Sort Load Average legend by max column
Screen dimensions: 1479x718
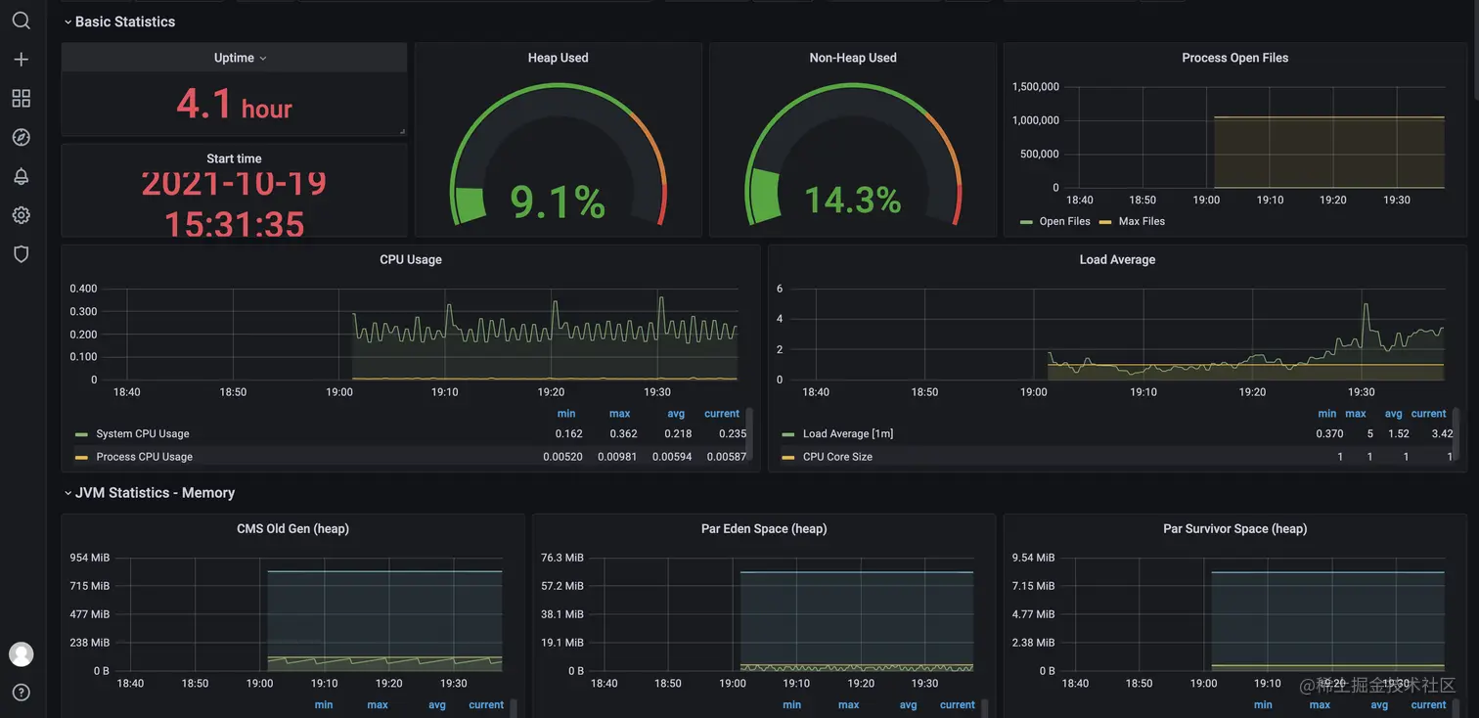(x=1356, y=414)
